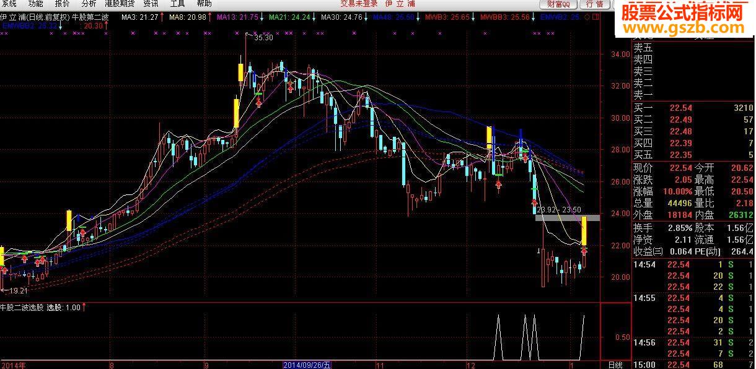Open the 分析 menu

(x=89, y=4)
